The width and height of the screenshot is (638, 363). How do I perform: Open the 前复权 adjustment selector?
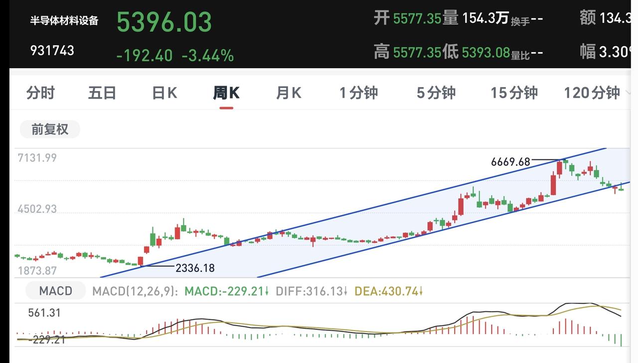[50, 129]
